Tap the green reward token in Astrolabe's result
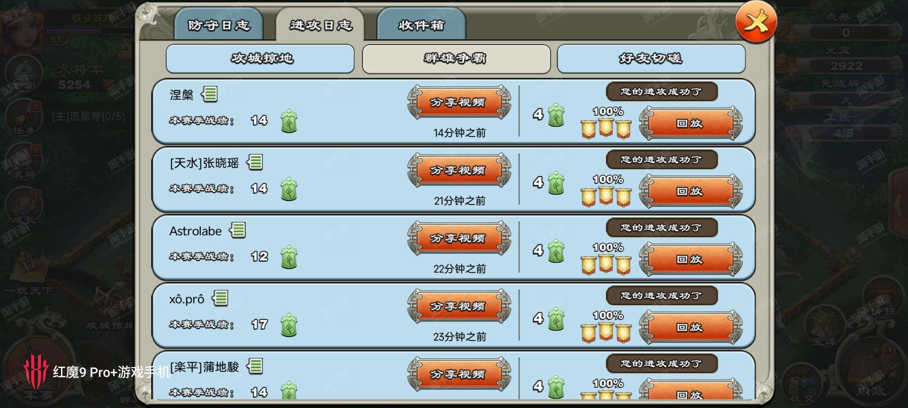This screenshot has width=908, height=408. 556,251
